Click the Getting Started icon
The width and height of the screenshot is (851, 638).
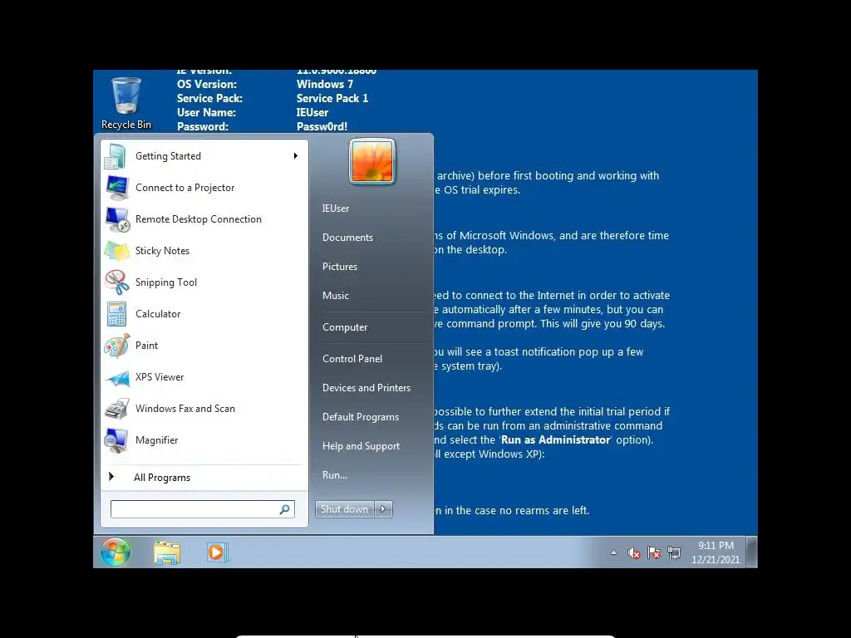point(116,156)
